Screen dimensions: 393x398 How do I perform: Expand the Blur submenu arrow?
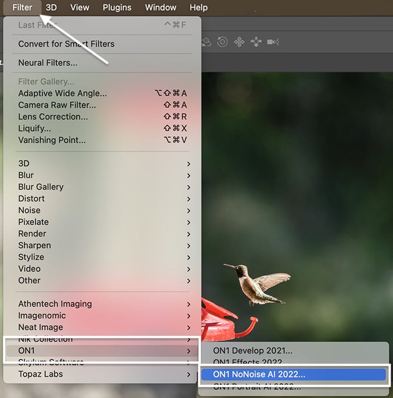(189, 175)
